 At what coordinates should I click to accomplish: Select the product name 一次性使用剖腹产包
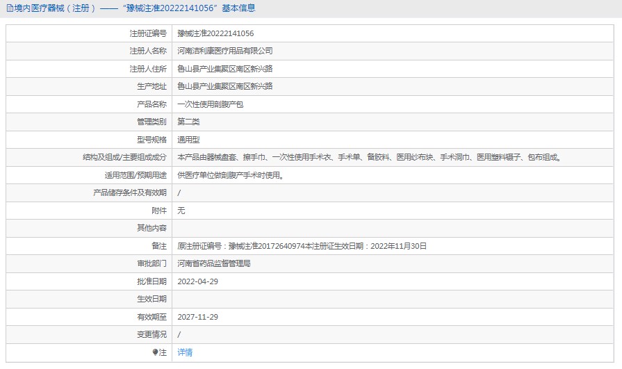pos(211,104)
